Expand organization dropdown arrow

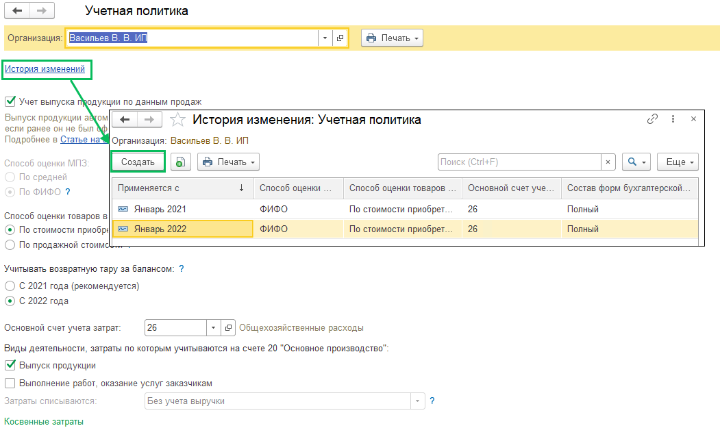pyautogui.click(x=325, y=38)
